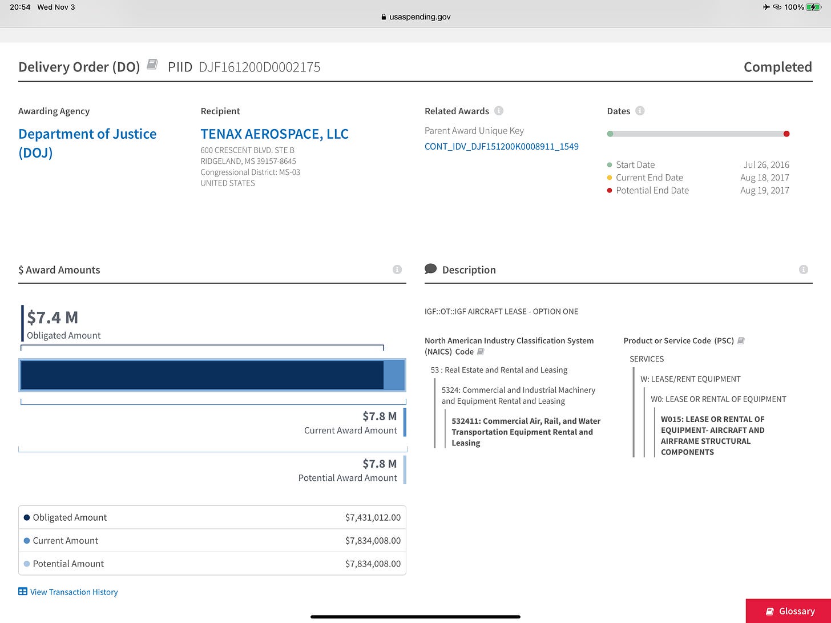This screenshot has height=623, width=831.
Task: Select the Potential Amount table row
Action: click(212, 564)
